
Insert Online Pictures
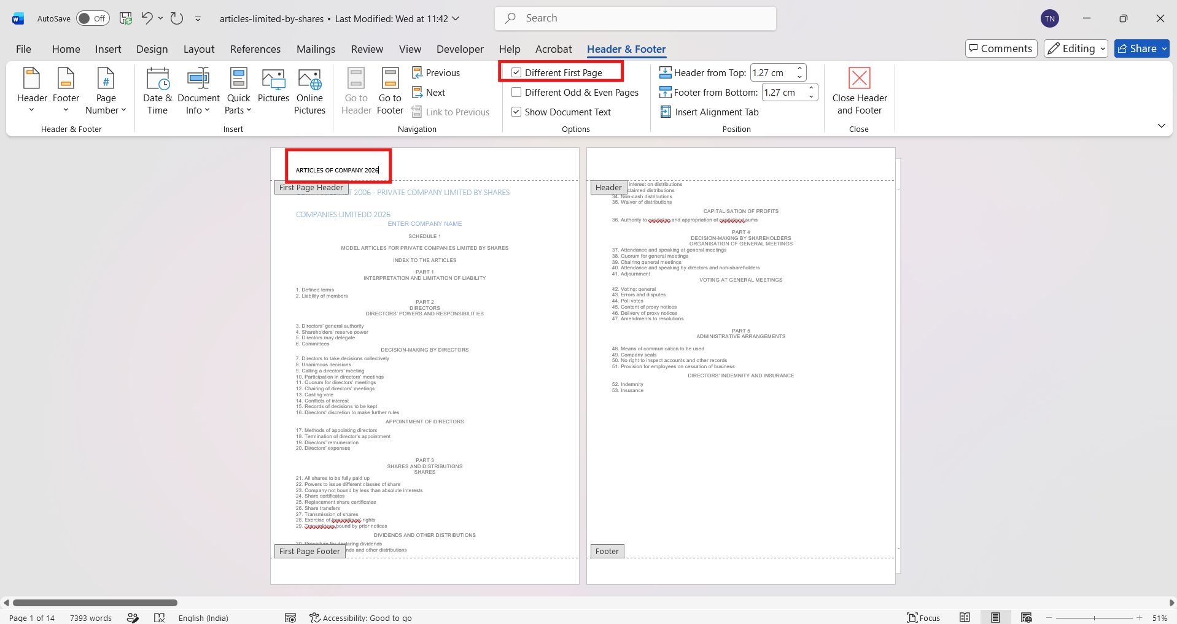coord(309,91)
